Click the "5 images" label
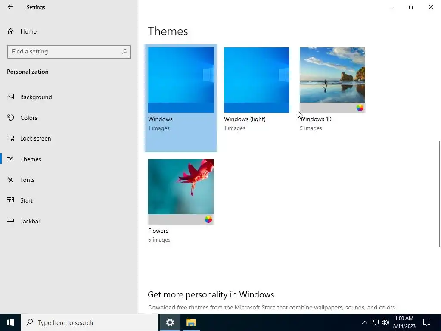This screenshot has height=331, width=441. [x=311, y=128]
